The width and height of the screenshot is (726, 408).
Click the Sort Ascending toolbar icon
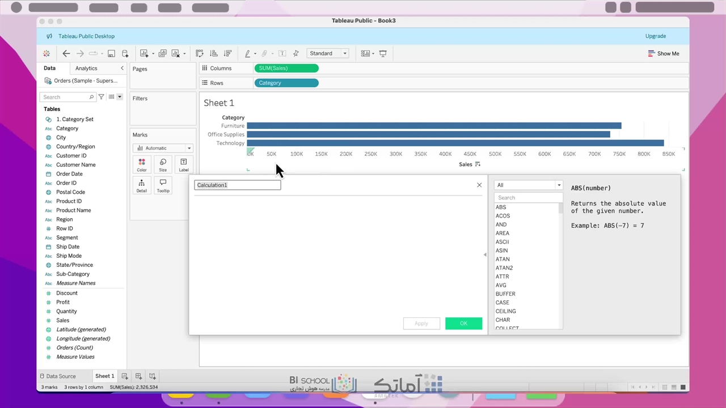[214, 53]
